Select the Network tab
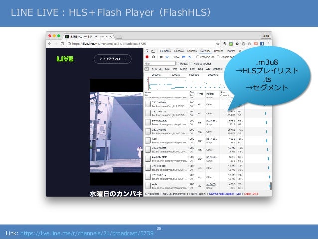Screen dimensions: 318x239 (x=205, y=51)
